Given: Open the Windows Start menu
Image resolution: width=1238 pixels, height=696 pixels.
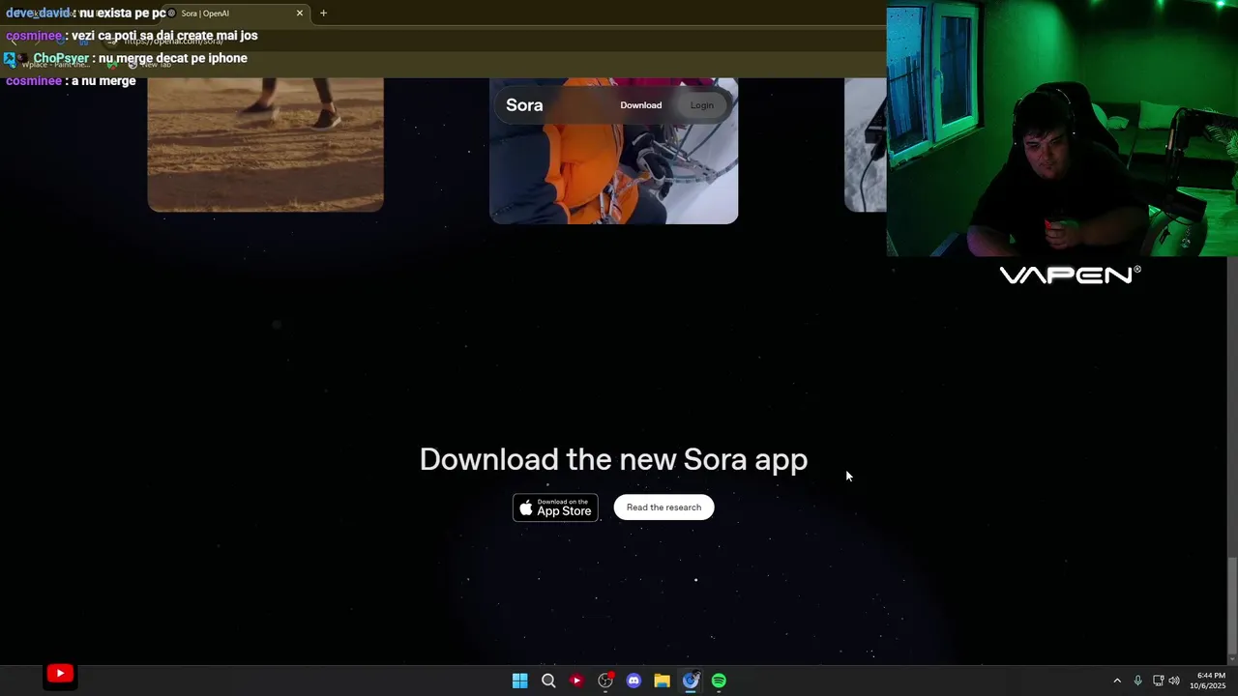Looking at the screenshot, I should click(x=519, y=681).
